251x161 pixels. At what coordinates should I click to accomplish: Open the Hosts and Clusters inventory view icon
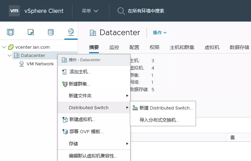coord(10,32)
